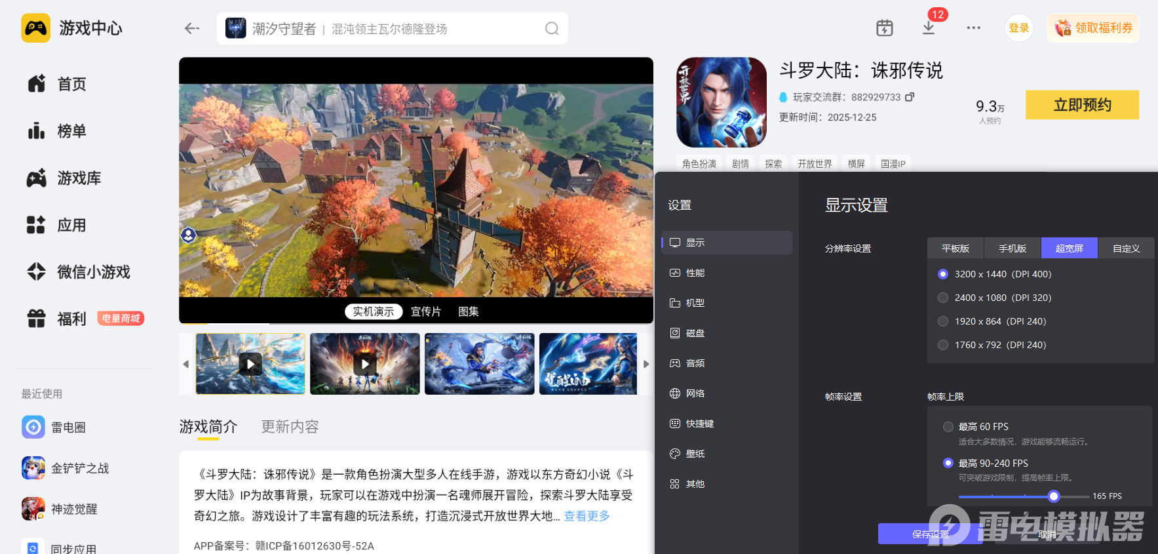Open the 游戏简介 tab
Image resolution: width=1158 pixels, height=554 pixels.
click(208, 427)
